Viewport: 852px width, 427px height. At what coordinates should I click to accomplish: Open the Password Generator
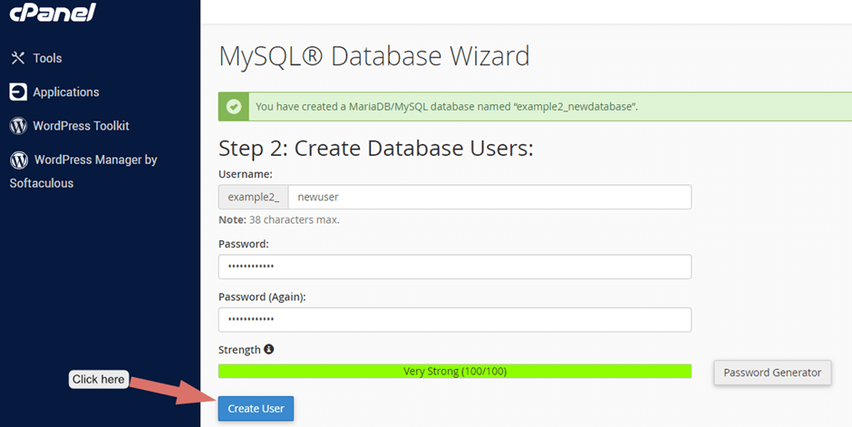point(772,373)
